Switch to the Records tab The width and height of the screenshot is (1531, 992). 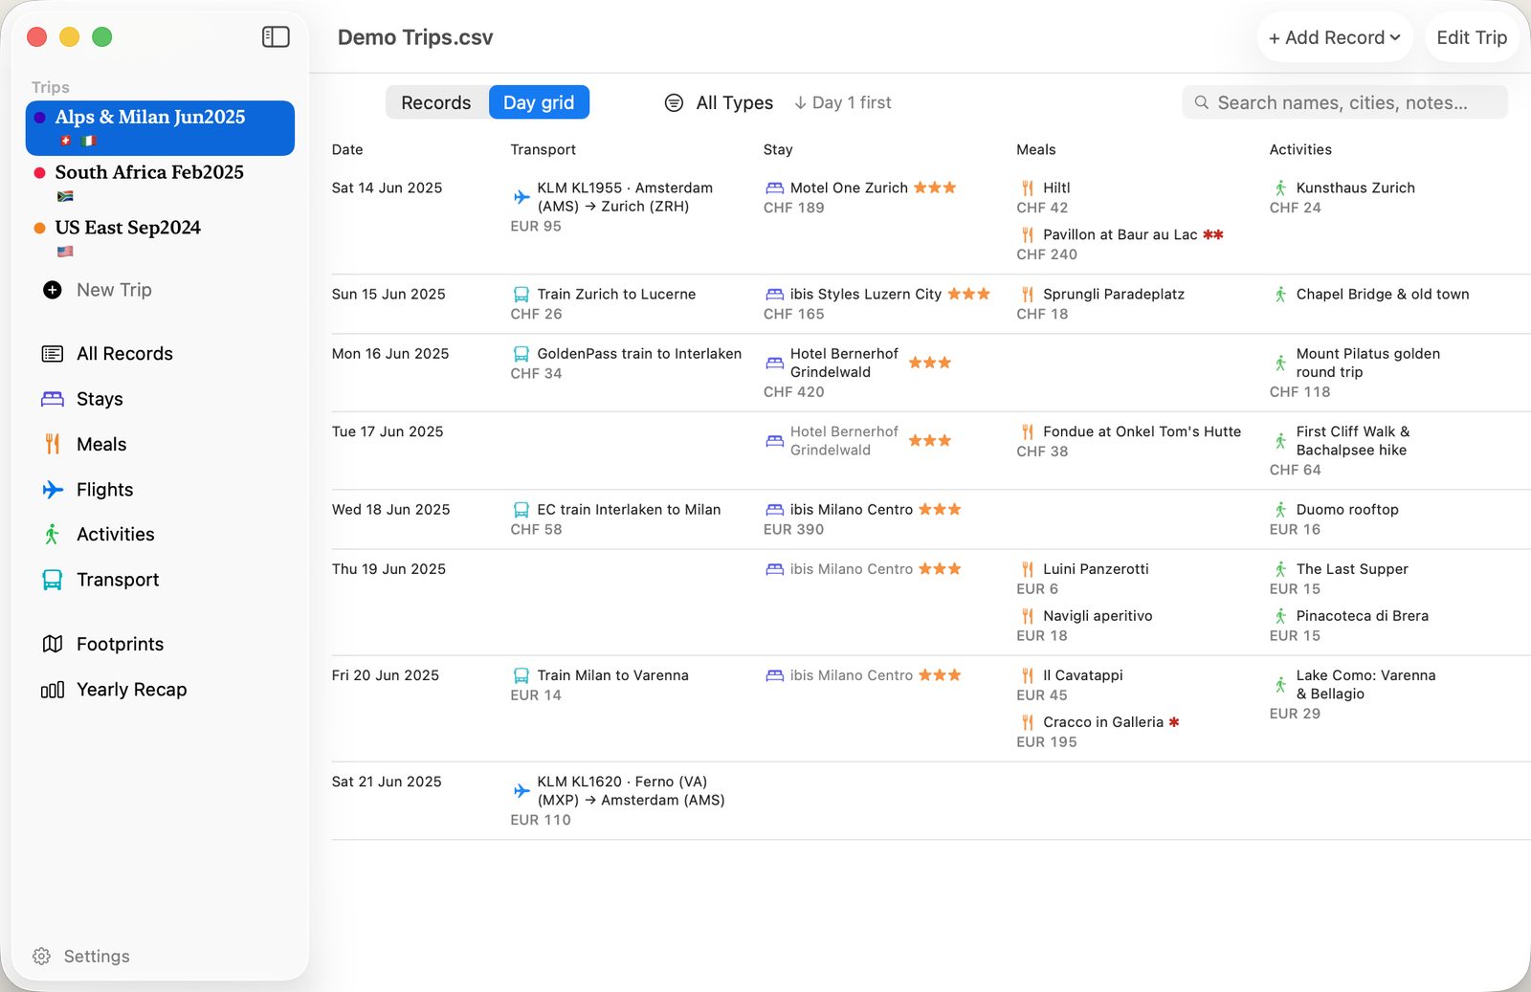pyautogui.click(x=436, y=102)
